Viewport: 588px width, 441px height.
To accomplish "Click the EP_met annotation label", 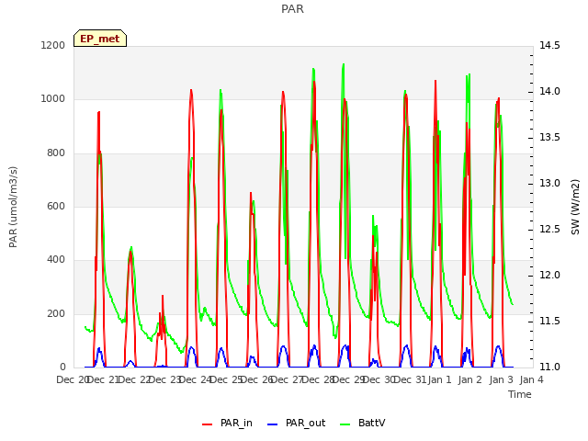I will [100, 39].
